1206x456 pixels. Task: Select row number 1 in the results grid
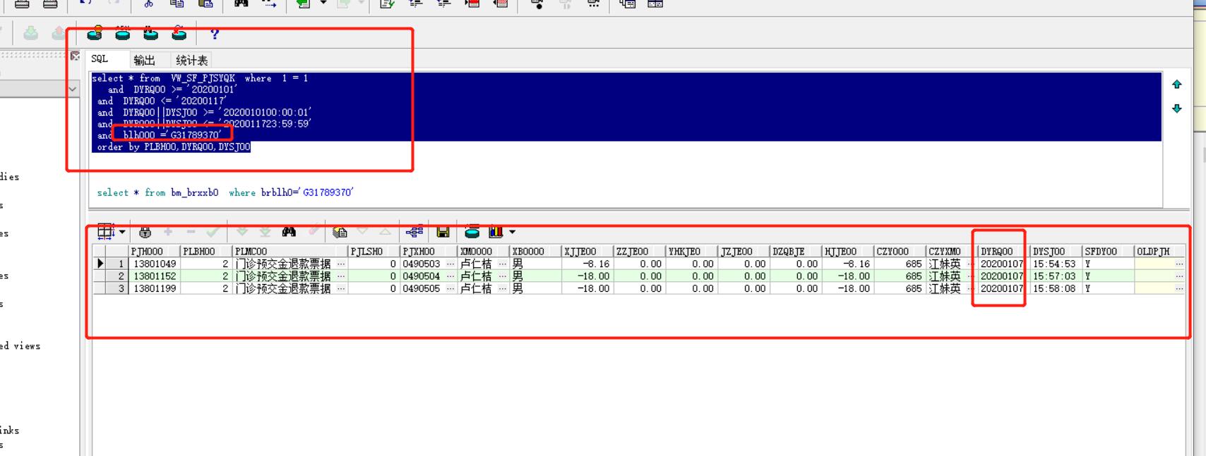pyautogui.click(x=117, y=264)
